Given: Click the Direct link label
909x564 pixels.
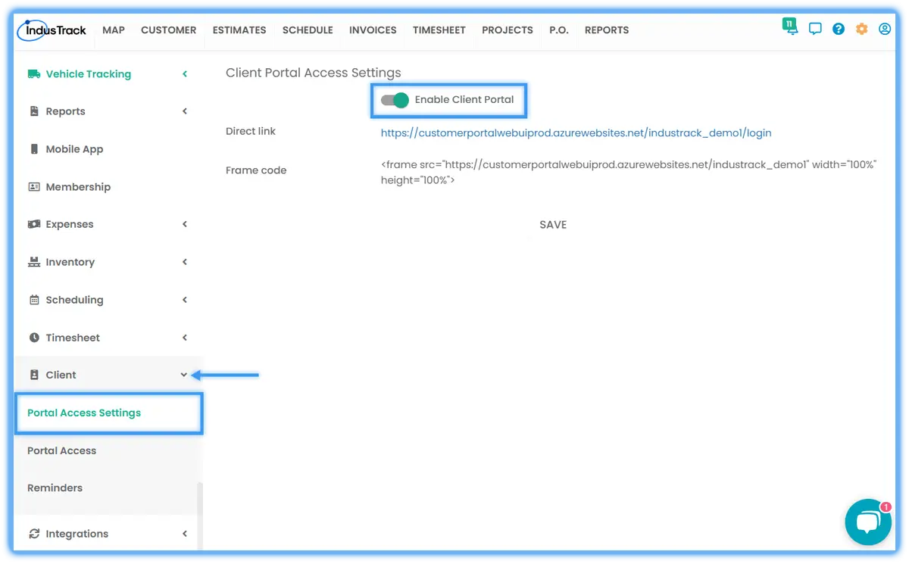Looking at the screenshot, I should (x=251, y=131).
